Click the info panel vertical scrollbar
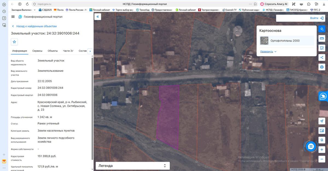This screenshot has width=328, height=171. (92, 109)
